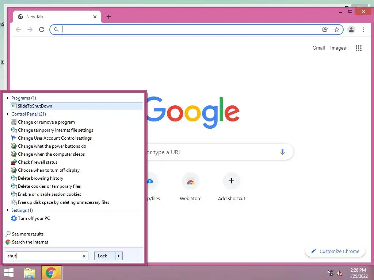Select the New Tab tab
The width and height of the screenshot is (374, 280).
pyautogui.click(x=57, y=17)
